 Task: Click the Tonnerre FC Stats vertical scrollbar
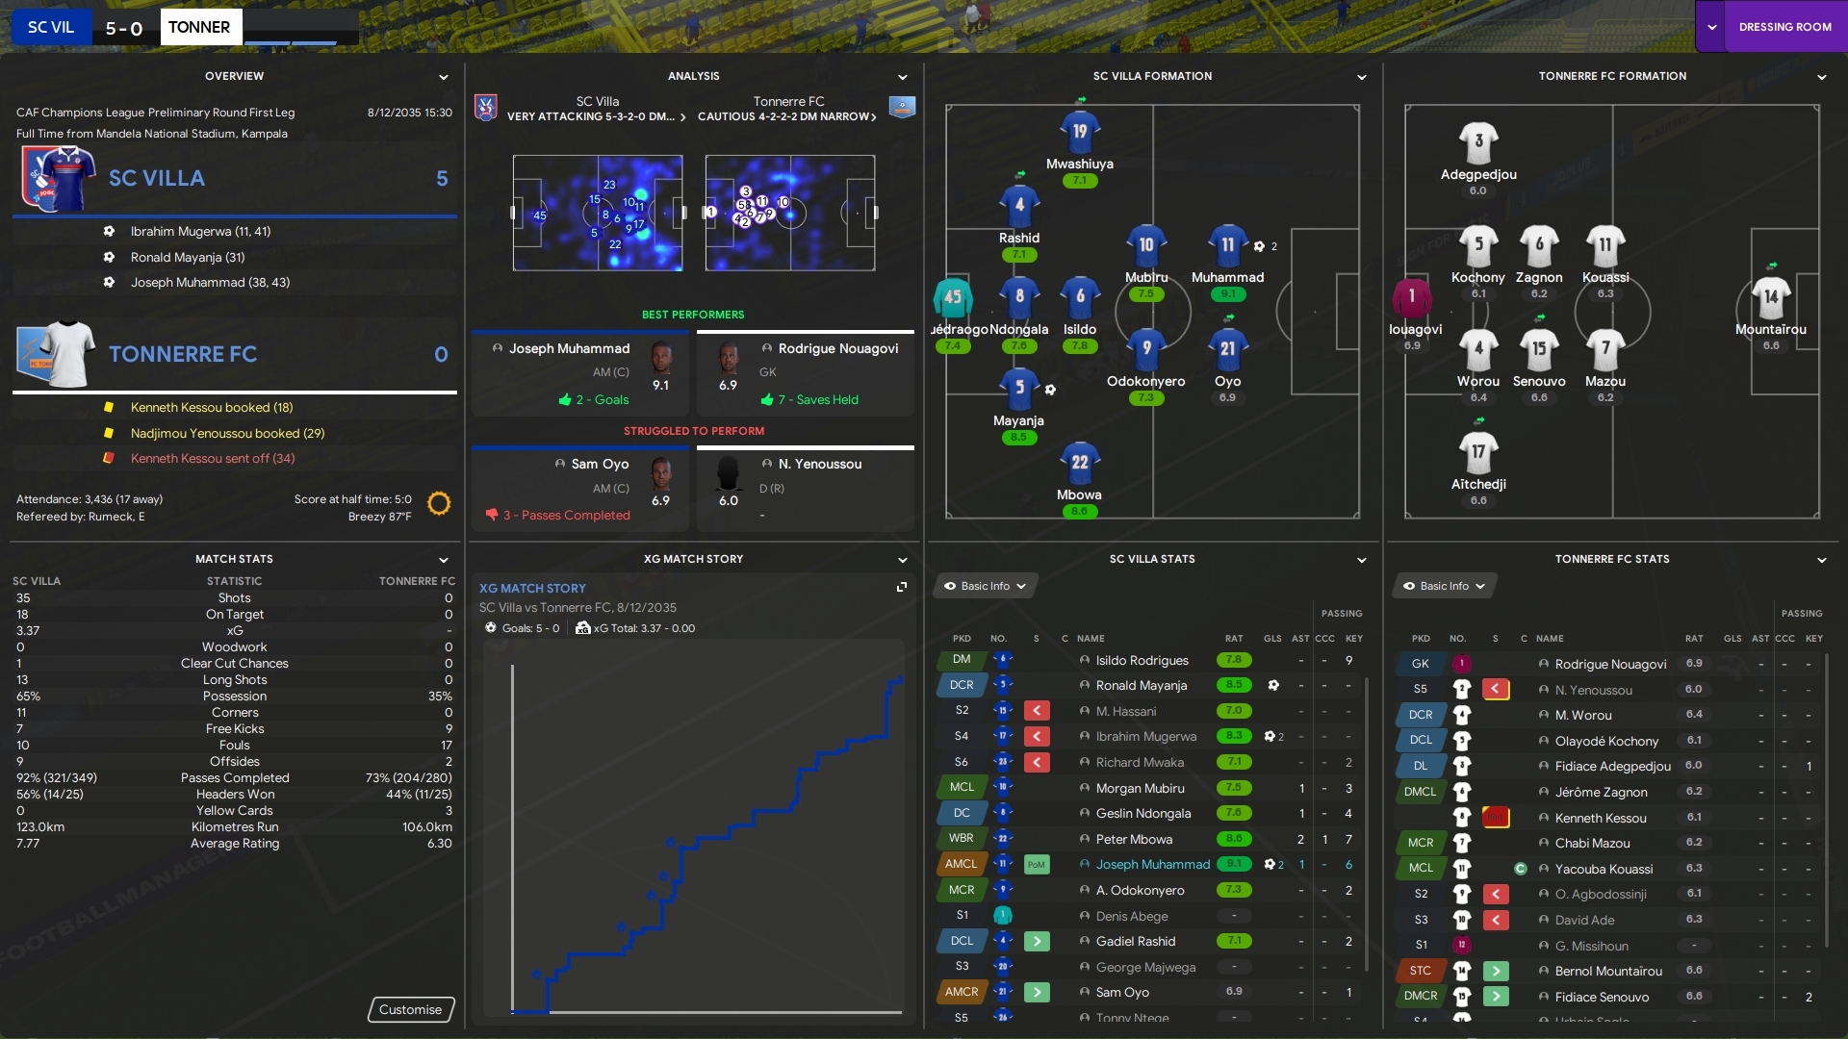1827,800
